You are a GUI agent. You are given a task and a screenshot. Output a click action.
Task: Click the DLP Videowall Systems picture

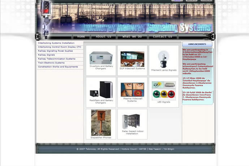point(132,59)
